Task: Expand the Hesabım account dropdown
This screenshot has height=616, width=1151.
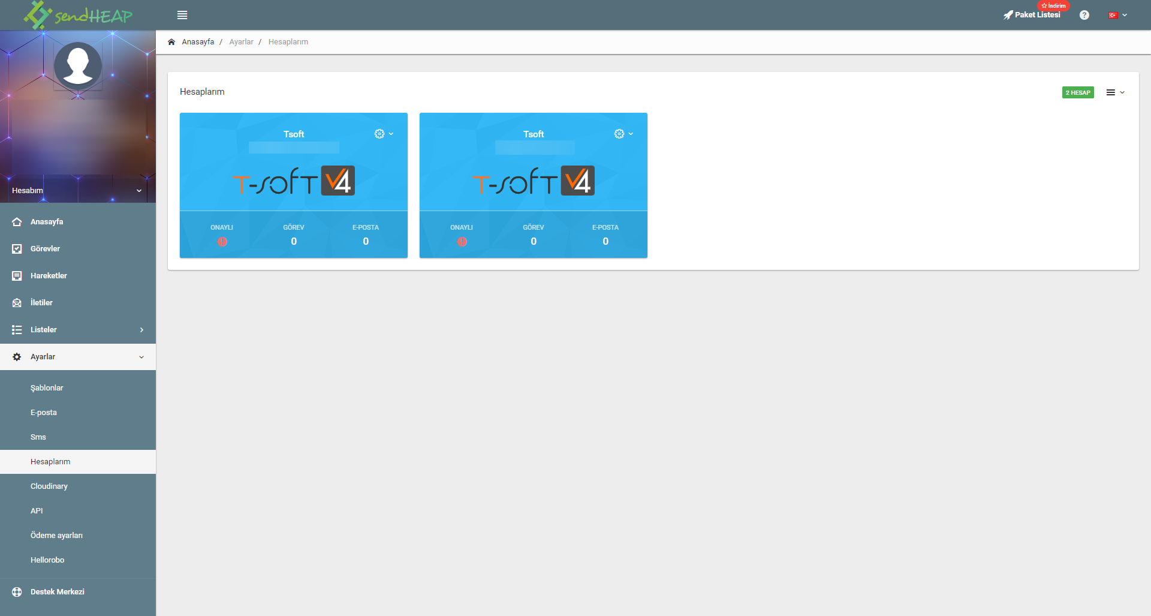Action: pos(78,191)
